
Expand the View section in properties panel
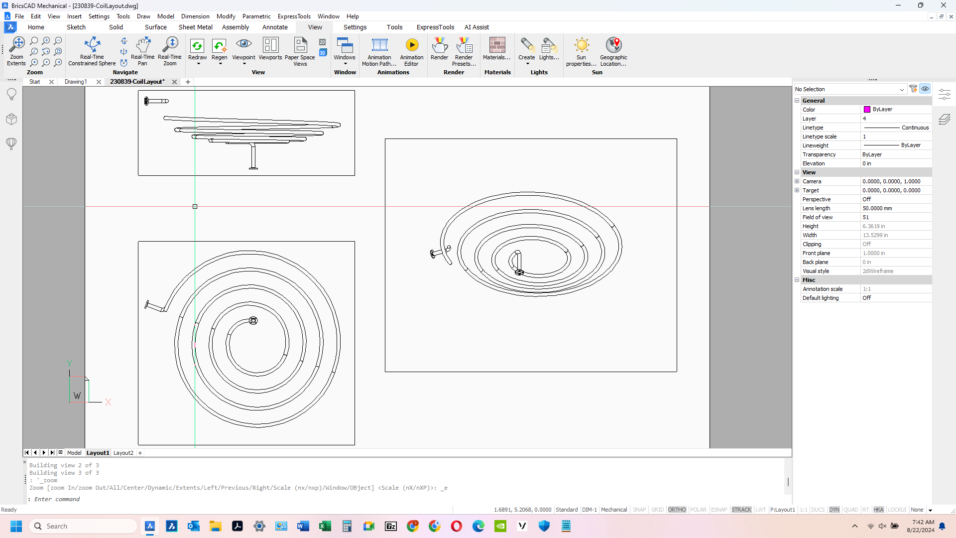[797, 171]
